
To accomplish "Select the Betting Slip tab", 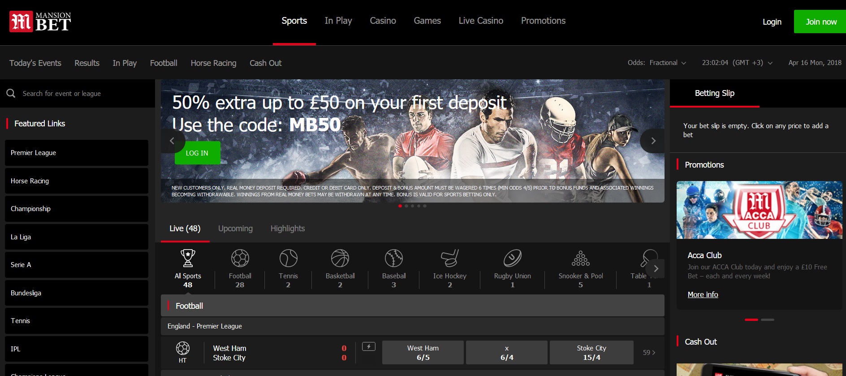I will (715, 93).
